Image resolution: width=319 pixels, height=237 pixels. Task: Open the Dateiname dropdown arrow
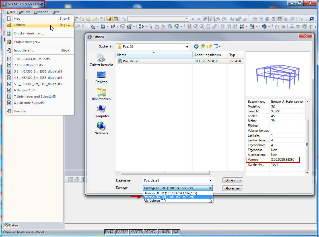tap(210, 180)
